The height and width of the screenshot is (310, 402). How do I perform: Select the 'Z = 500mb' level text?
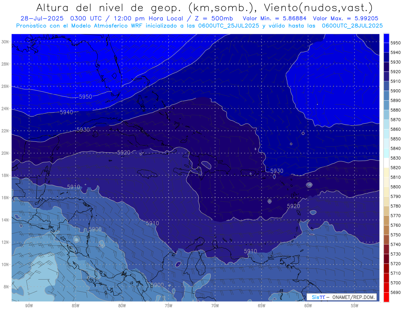click(x=214, y=18)
